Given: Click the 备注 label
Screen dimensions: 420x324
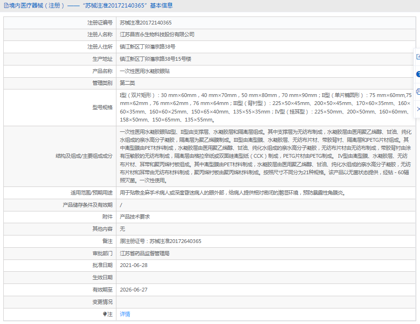Looking at the screenshot, I should (107, 241).
